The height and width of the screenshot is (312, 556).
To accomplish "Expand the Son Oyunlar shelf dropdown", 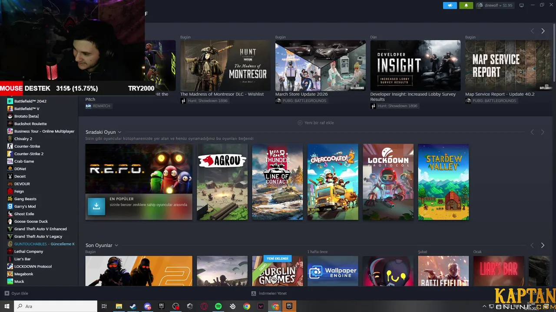I will click(116, 245).
